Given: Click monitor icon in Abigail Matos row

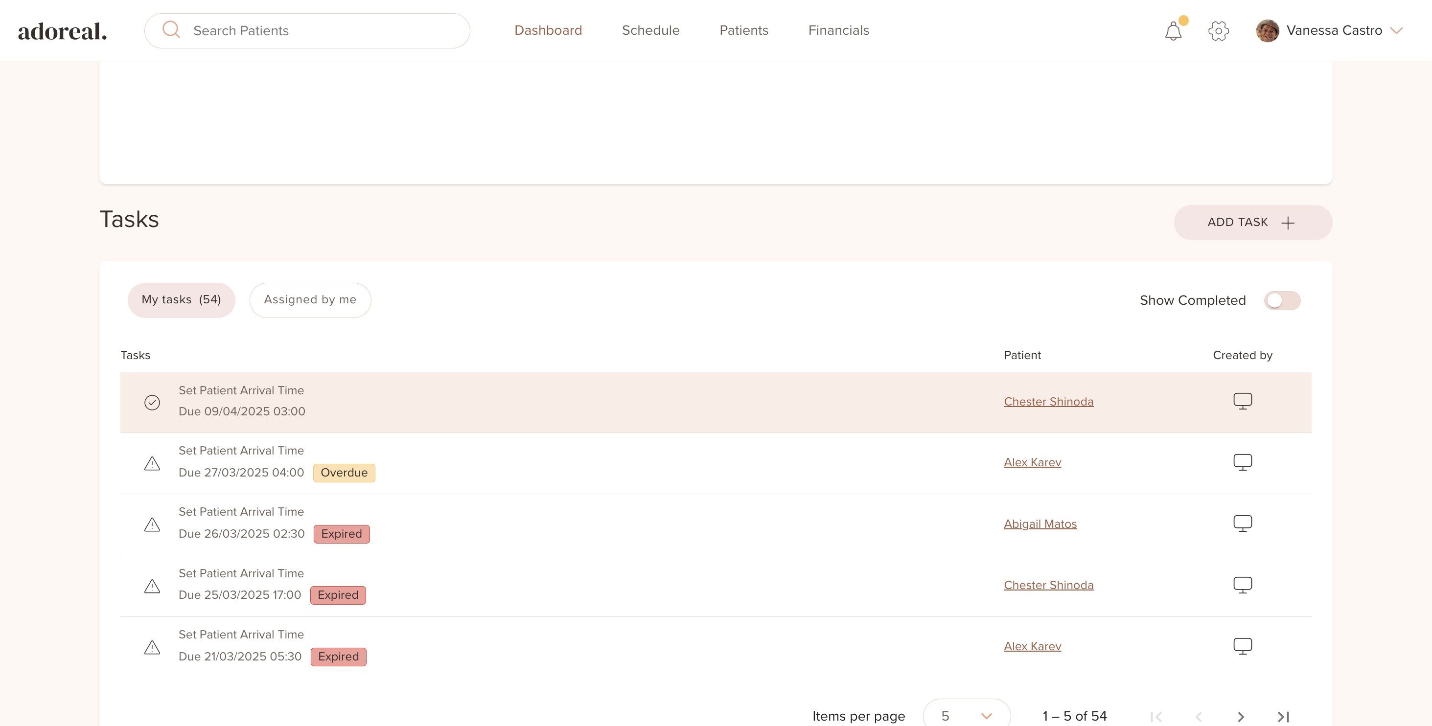Looking at the screenshot, I should 1243,523.
